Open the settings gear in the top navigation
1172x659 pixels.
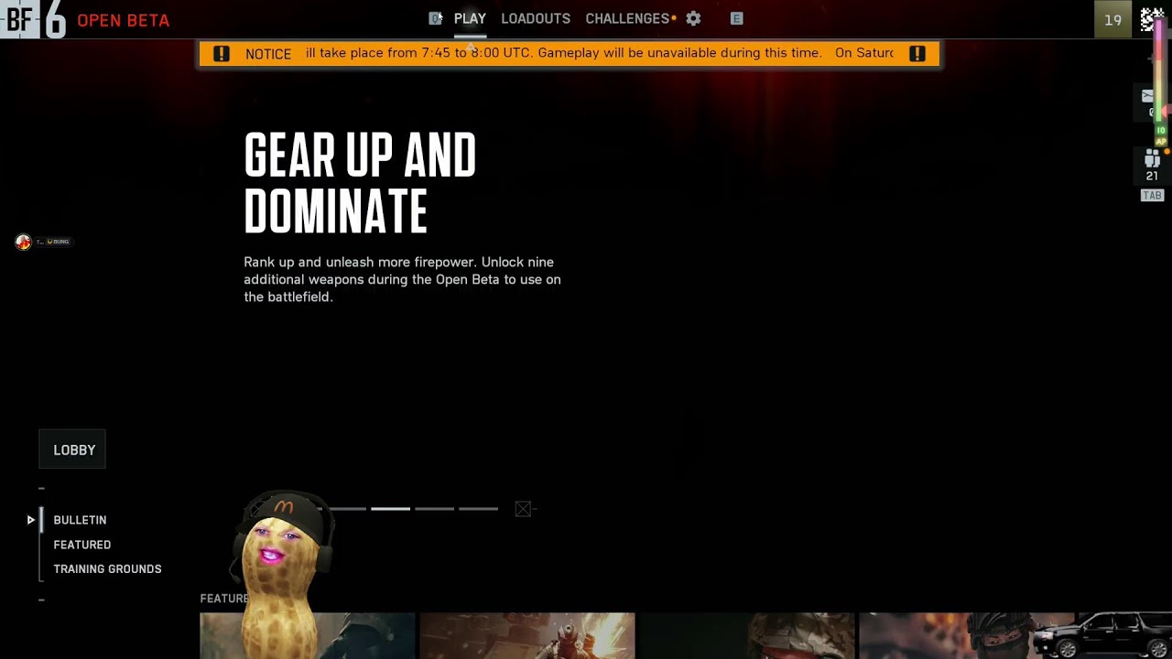point(693,18)
